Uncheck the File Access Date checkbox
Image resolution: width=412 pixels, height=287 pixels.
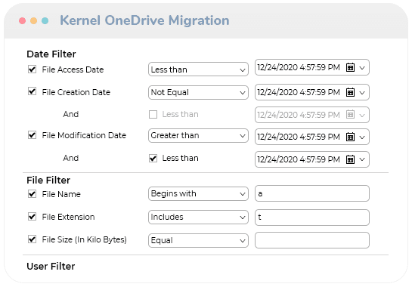point(32,69)
